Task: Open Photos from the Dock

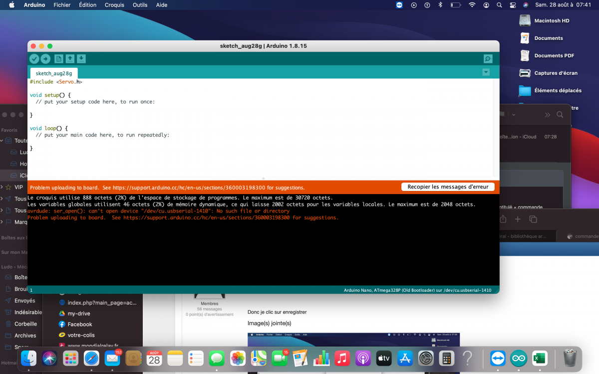Action: pos(238,358)
